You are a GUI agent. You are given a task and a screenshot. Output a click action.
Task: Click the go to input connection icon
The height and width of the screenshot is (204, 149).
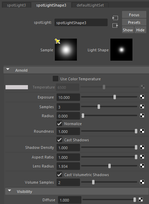115,18
